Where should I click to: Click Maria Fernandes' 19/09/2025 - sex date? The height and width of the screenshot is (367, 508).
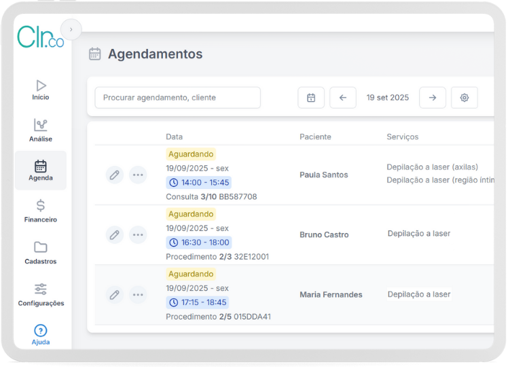point(198,288)
